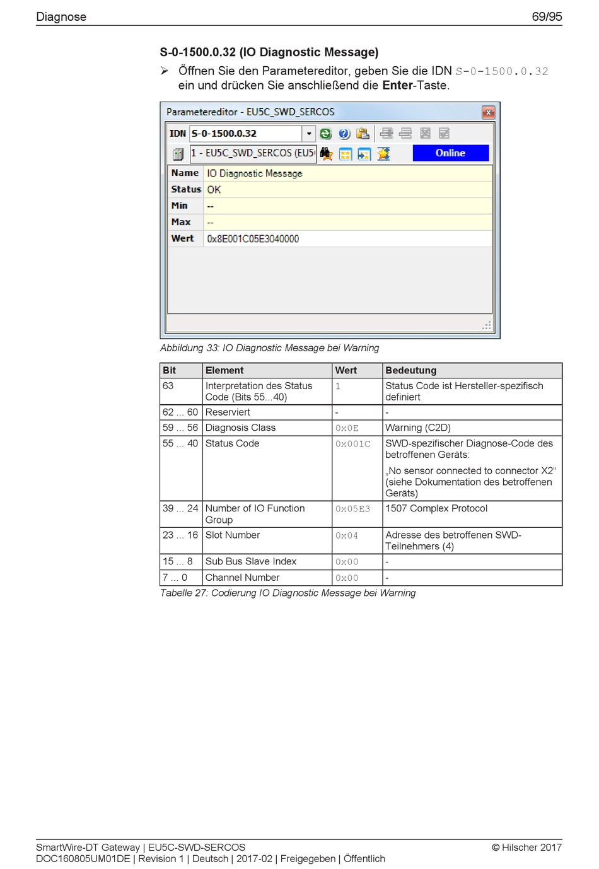Click the gold star favorite icon

pos(383,153)
